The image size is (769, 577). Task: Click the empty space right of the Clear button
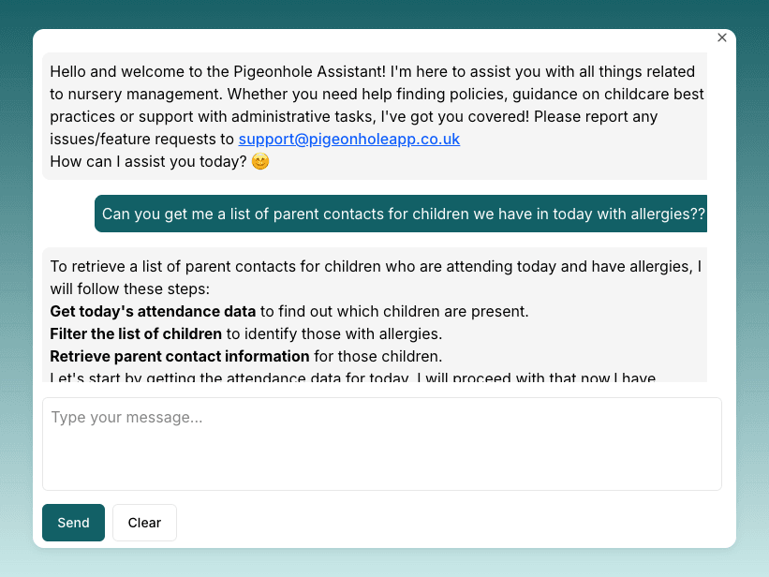tap(450, 523)
